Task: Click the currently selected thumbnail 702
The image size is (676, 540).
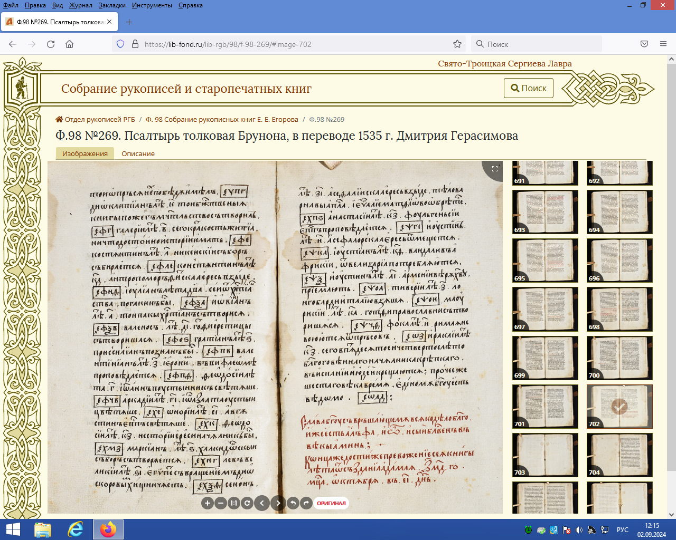Action: click(619, 406)
